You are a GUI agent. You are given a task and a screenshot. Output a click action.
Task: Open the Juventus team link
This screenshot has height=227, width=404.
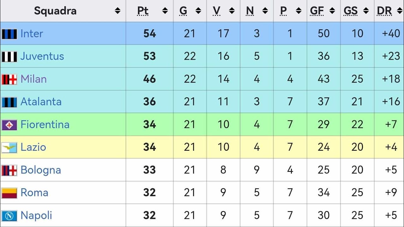pyautogui.click(x=42, y=56)
